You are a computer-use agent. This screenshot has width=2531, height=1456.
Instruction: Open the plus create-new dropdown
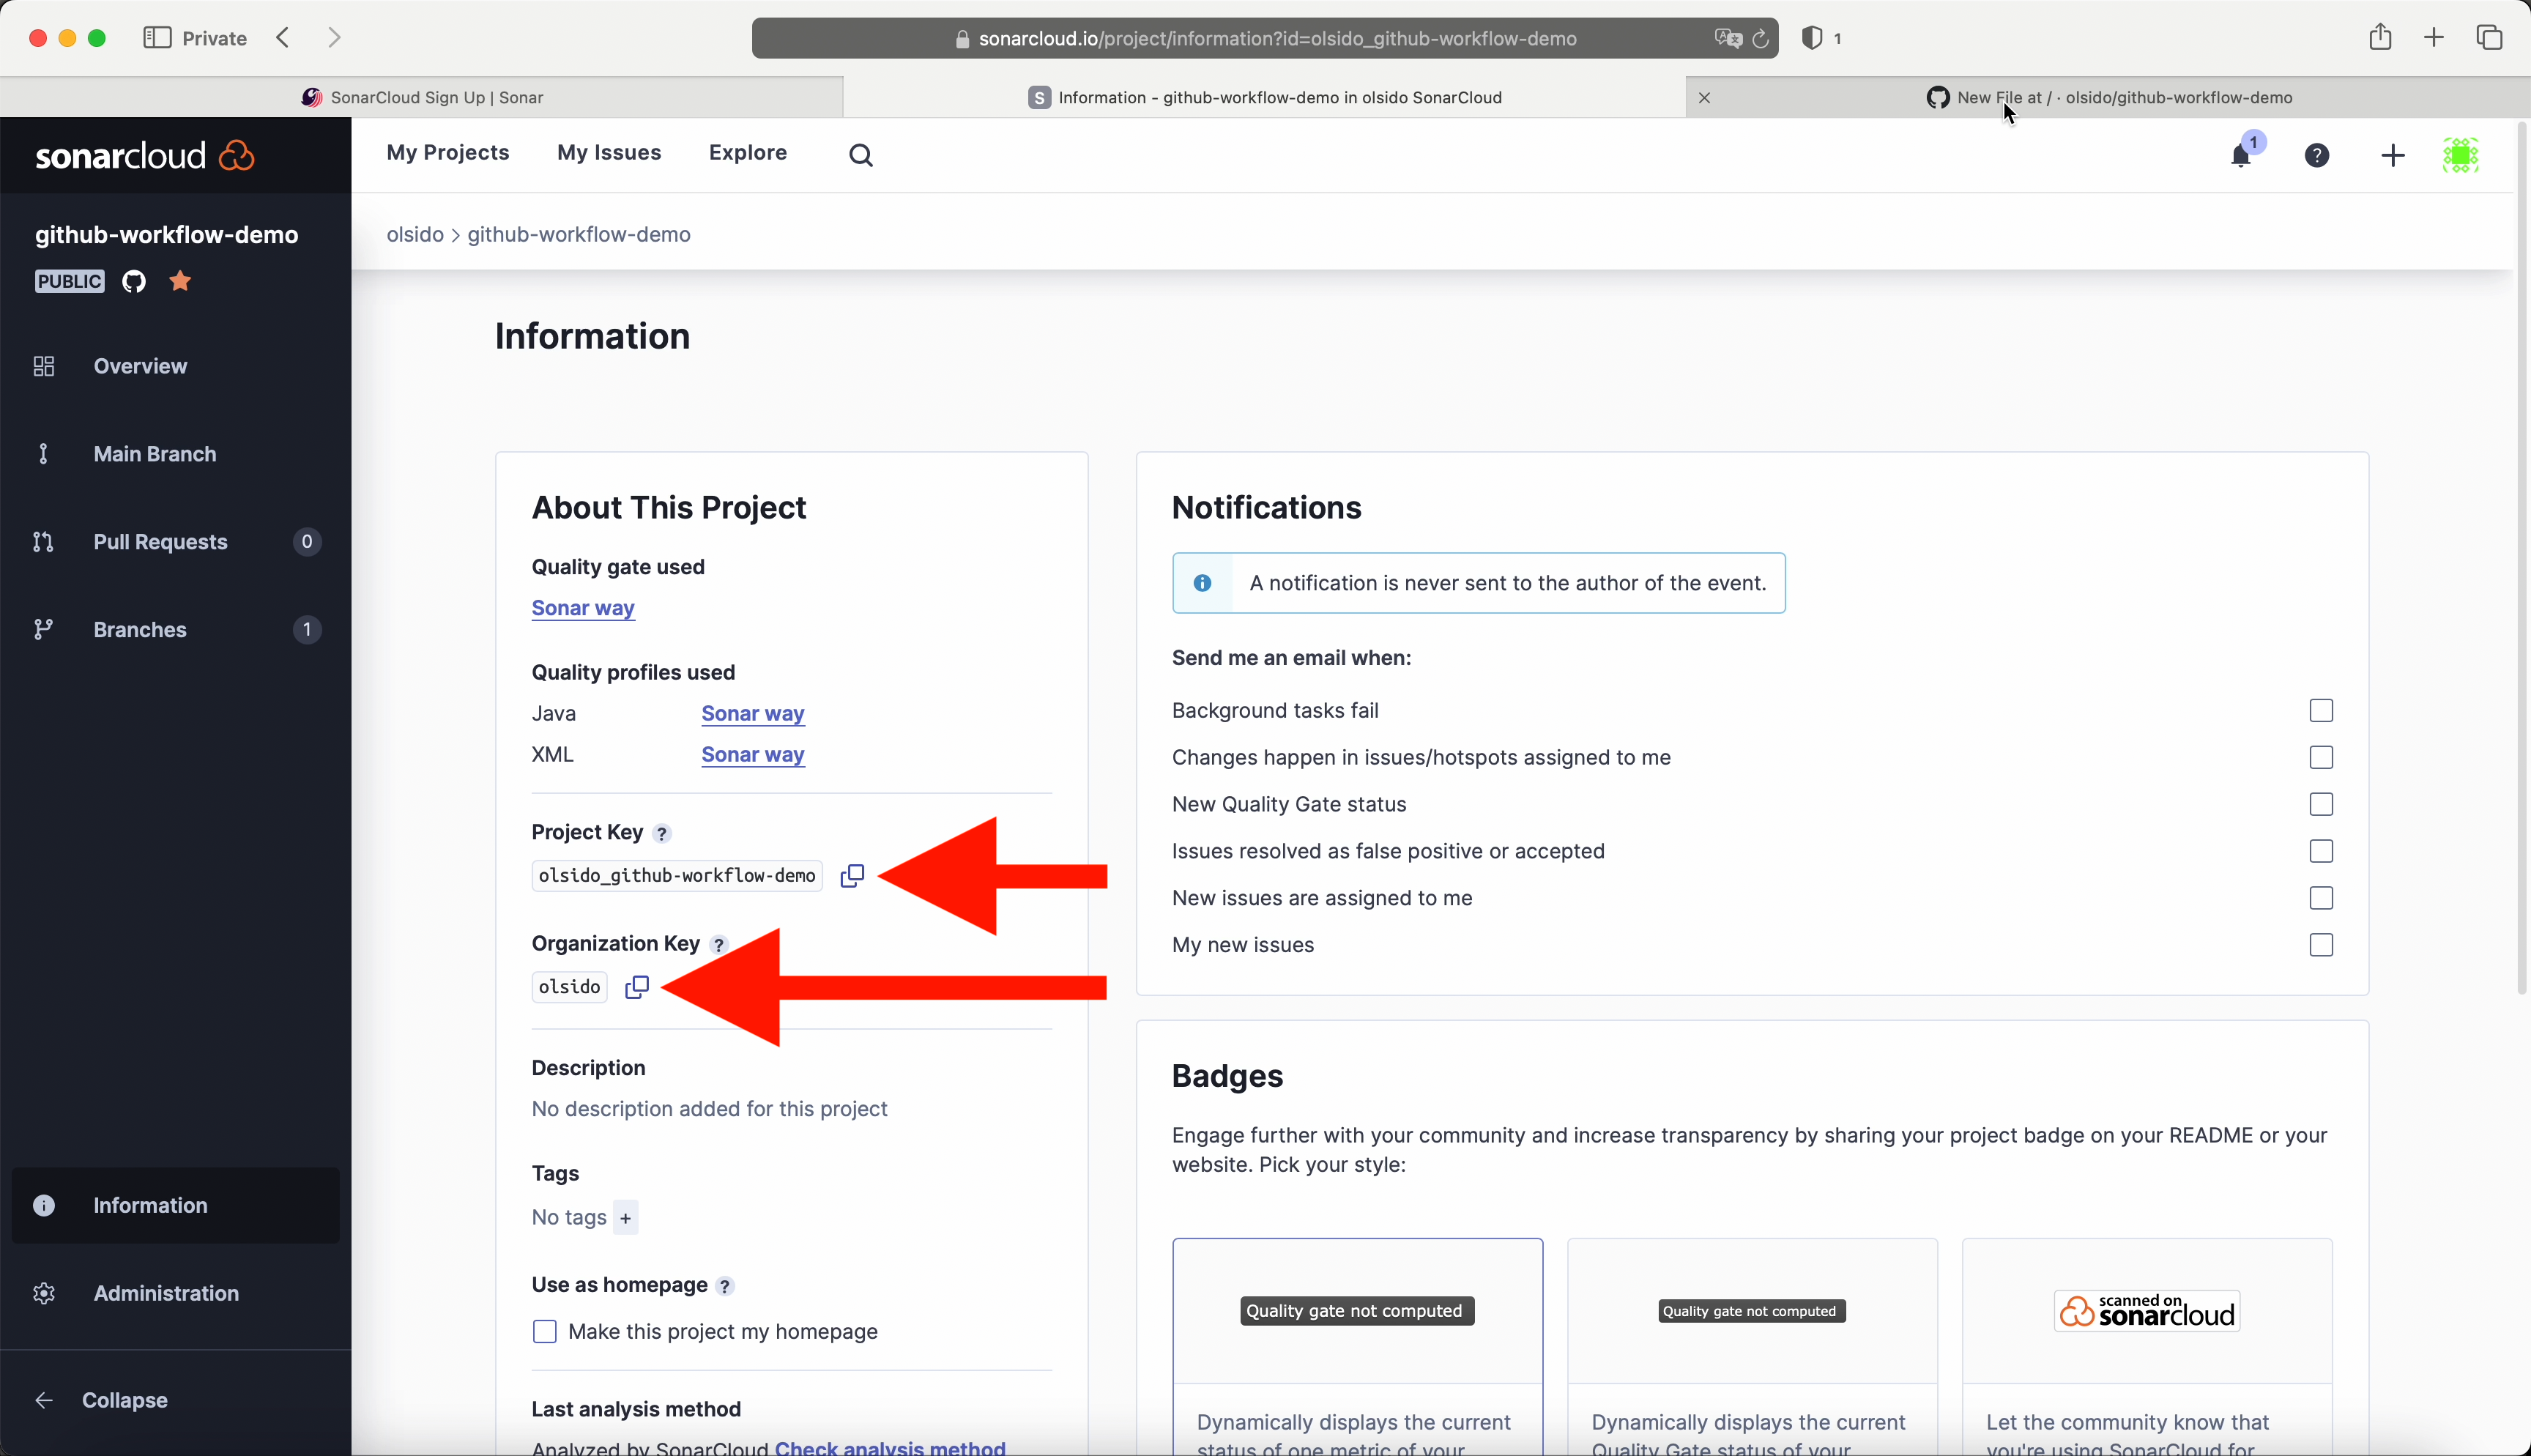(2393, 155)
